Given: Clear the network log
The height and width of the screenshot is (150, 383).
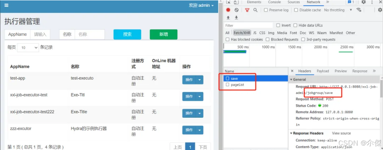Looking at the screenshot, I should point(237,10).
